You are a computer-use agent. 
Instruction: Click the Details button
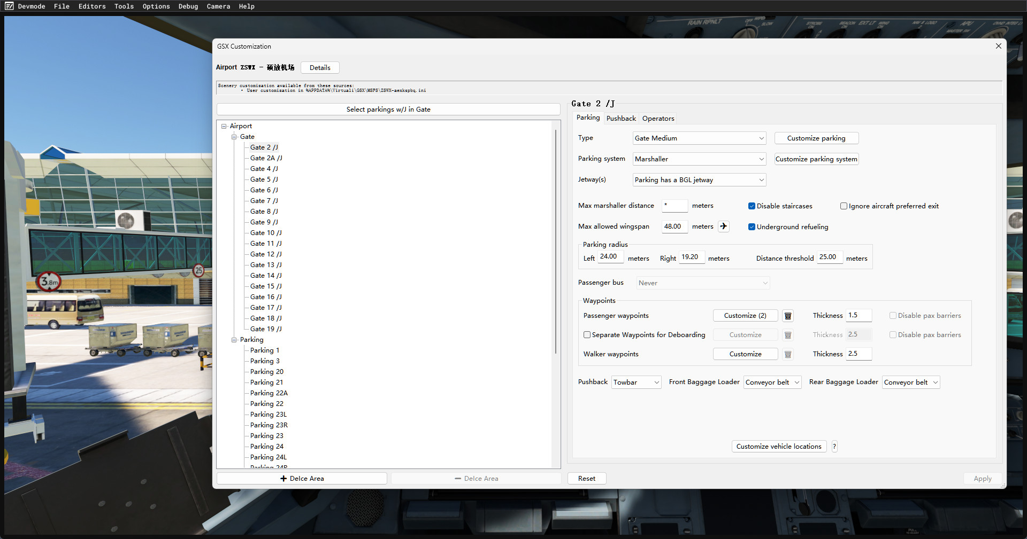320,68
